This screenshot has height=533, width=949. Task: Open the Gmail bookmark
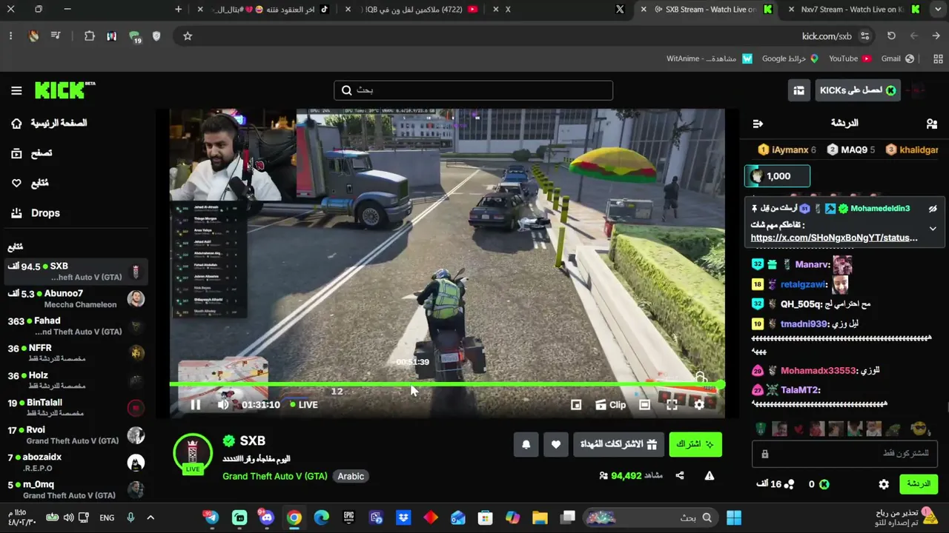pos(897,58)
